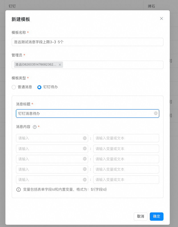Click fifth row's 请输入变量或文本 field
The height and width of the screenshot is (227, 178).
(126, 179)
